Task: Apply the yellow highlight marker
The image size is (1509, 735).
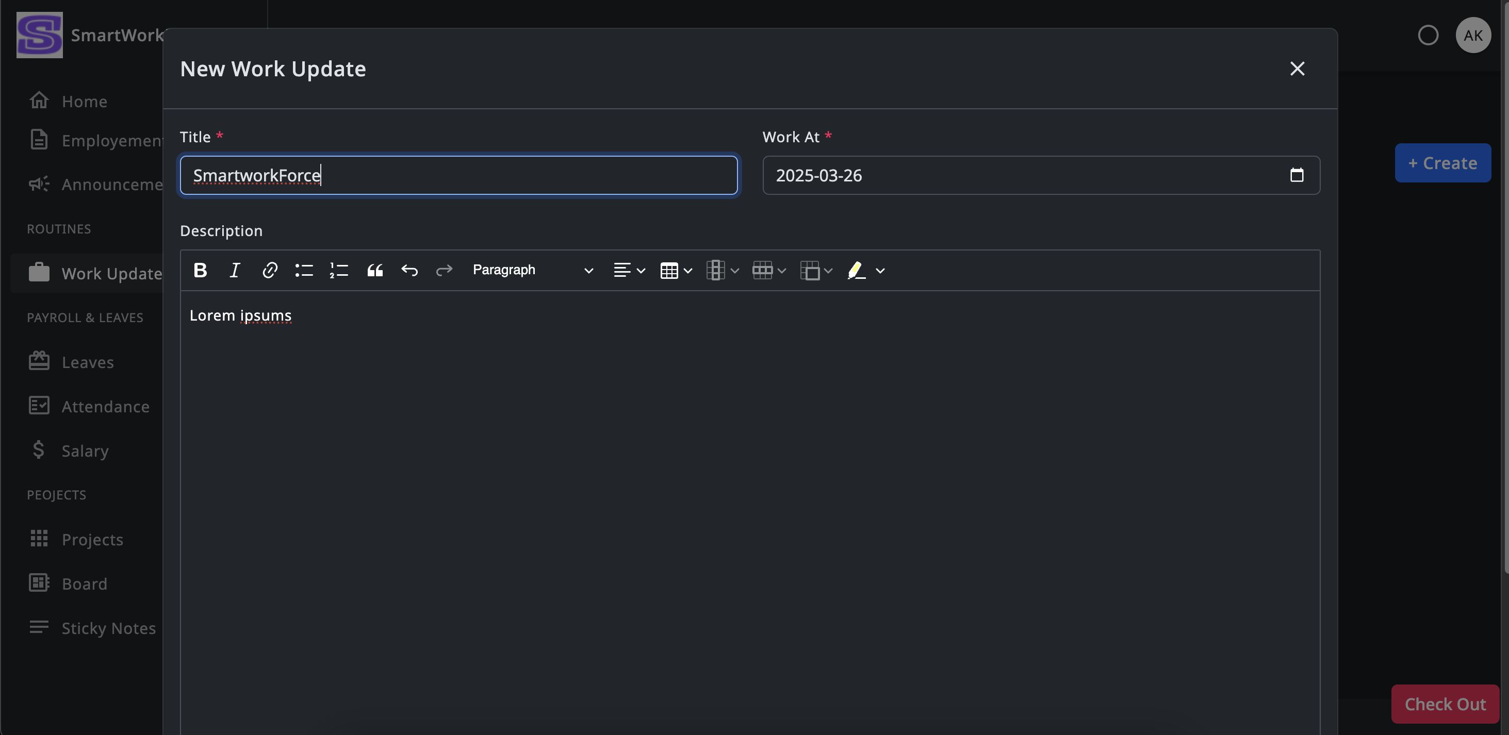Action: tap(856, 270)
